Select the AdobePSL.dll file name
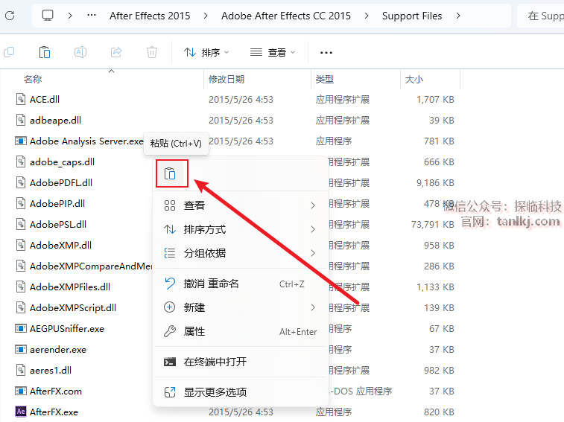This screenshot has height=422, width=564. point(58,224)
